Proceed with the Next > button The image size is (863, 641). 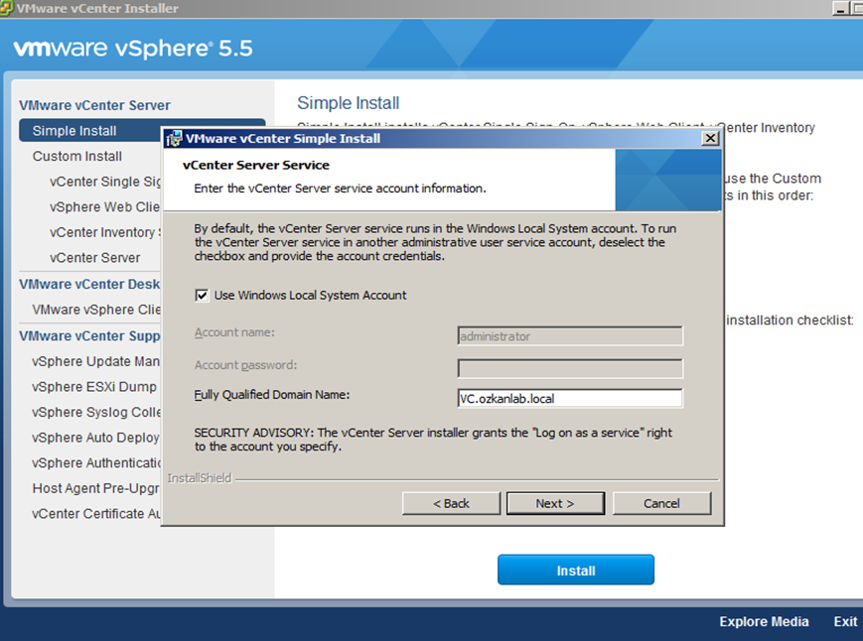pos(555,503)
